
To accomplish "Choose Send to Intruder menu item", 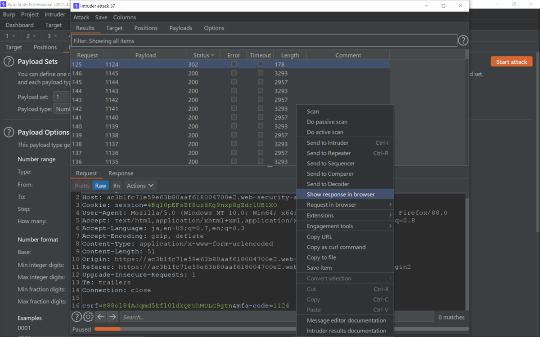I will (345, 143).
